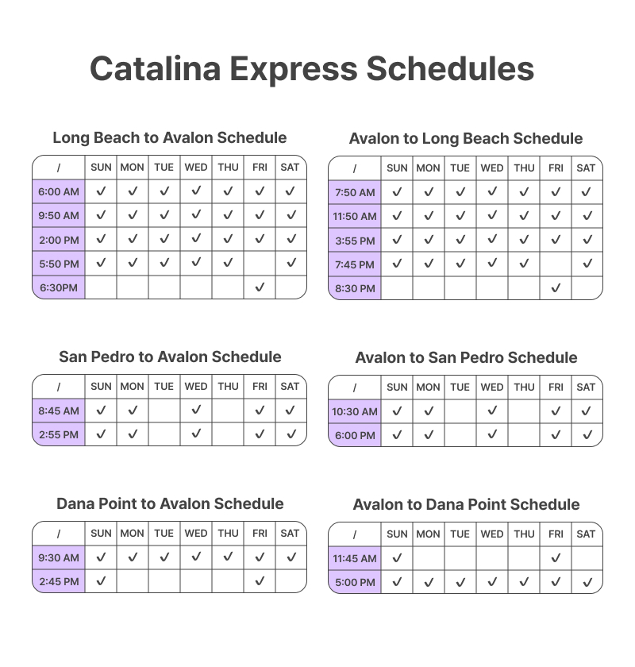Click Friday checkmark in the 8:30 PM row

point(556,288)
